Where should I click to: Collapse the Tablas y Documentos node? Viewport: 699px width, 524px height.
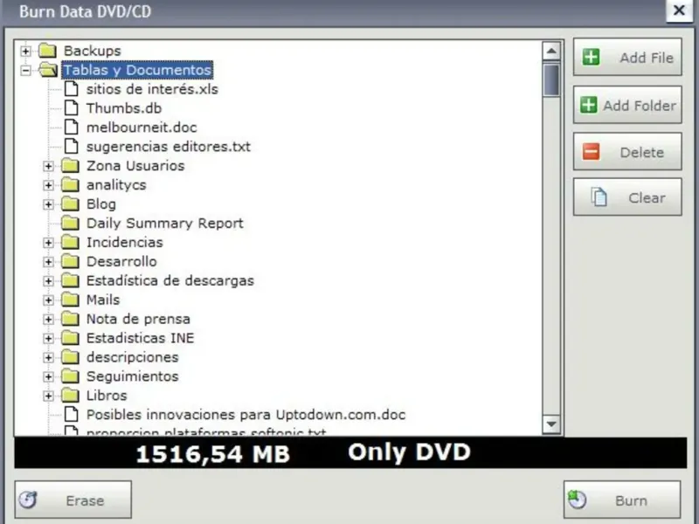pyautogui.click(x=25, y=70)
